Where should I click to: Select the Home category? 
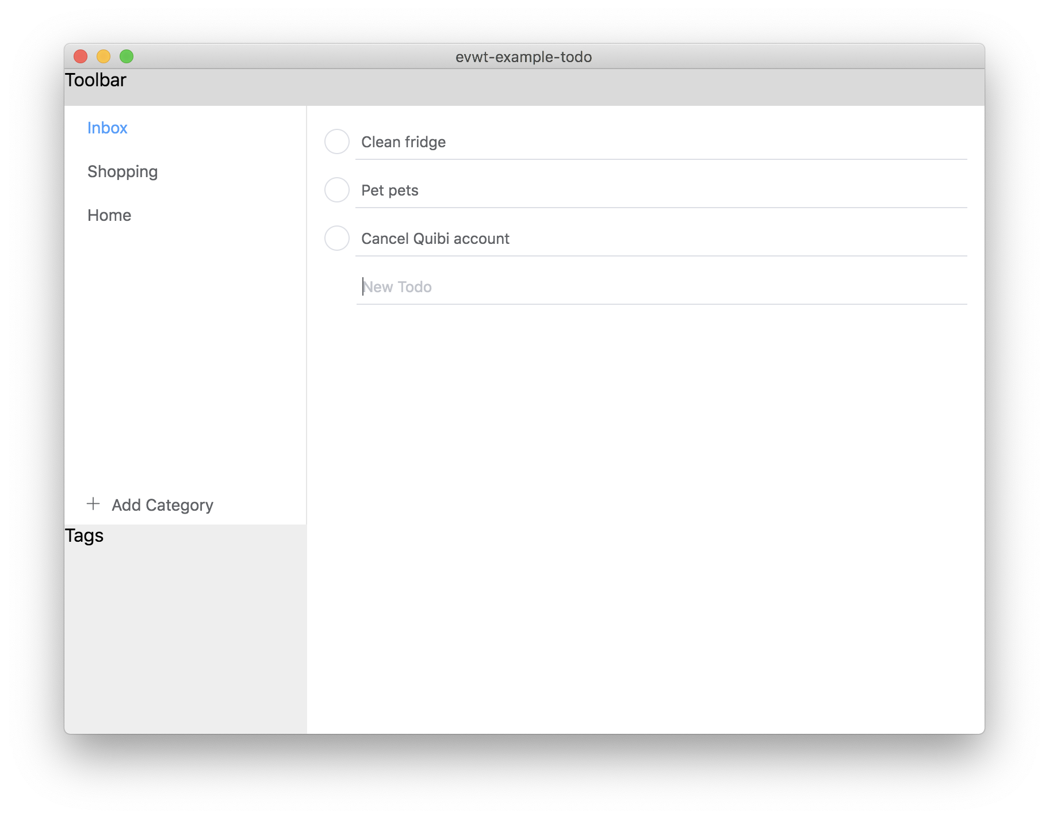[109, 215]
